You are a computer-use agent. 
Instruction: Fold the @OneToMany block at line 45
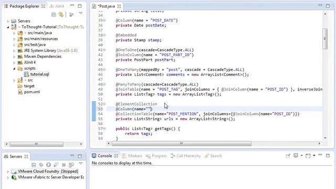[x=104, y=70]
